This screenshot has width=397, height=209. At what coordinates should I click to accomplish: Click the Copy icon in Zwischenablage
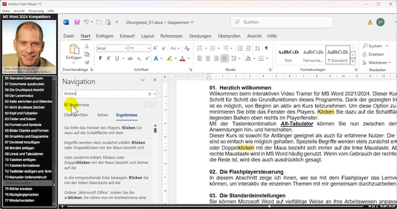[87, 54]
